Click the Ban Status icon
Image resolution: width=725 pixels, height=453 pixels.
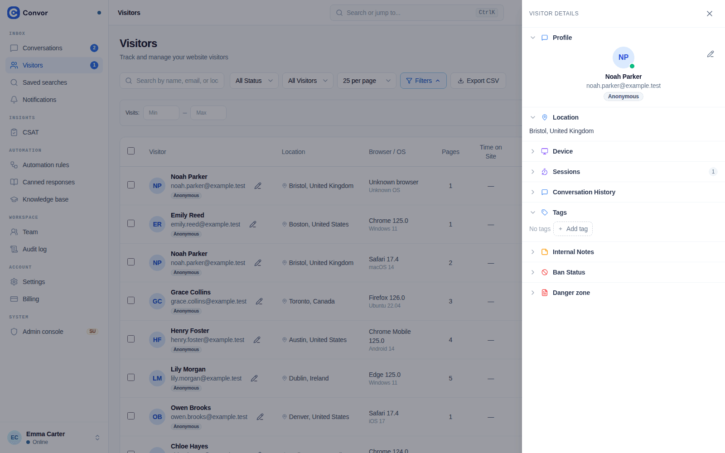(545, 272)
